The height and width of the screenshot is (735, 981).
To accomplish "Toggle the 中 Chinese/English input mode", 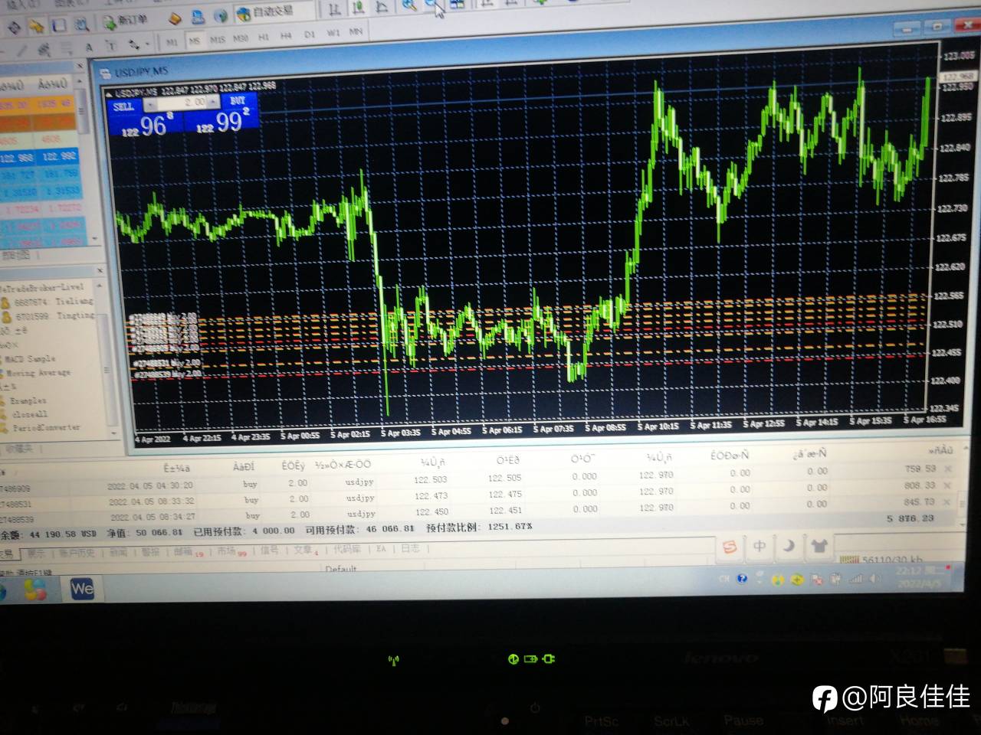I will 759,546.
